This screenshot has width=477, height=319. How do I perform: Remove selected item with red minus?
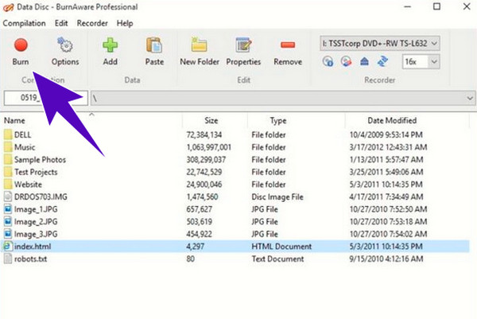coord(288,52)
